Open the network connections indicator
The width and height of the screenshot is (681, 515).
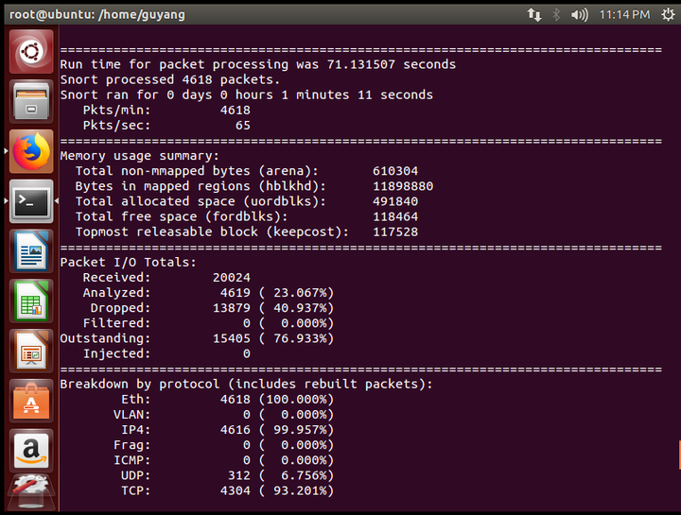click(534, 15)
